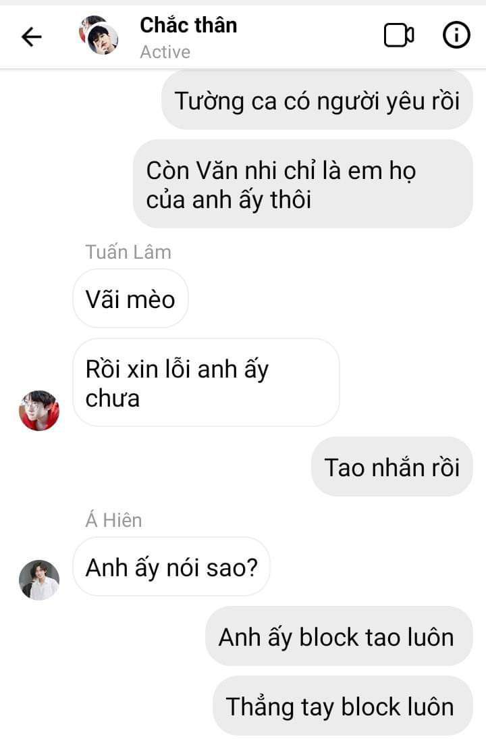Tap the 'Anh ấy block tao luôn' message

pos(339,637)
